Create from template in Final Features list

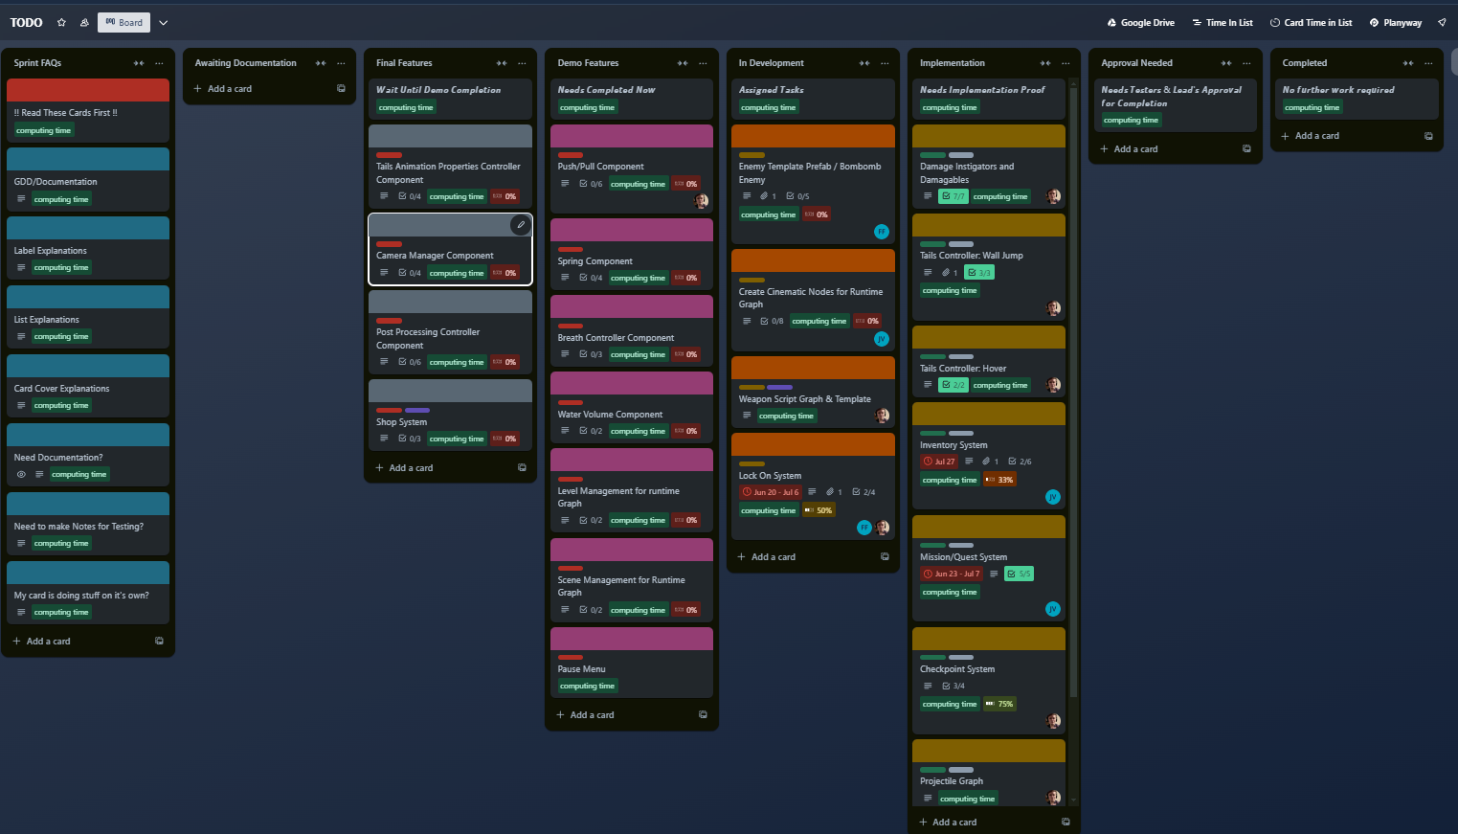pyautogui.click(x=522, y=467)
